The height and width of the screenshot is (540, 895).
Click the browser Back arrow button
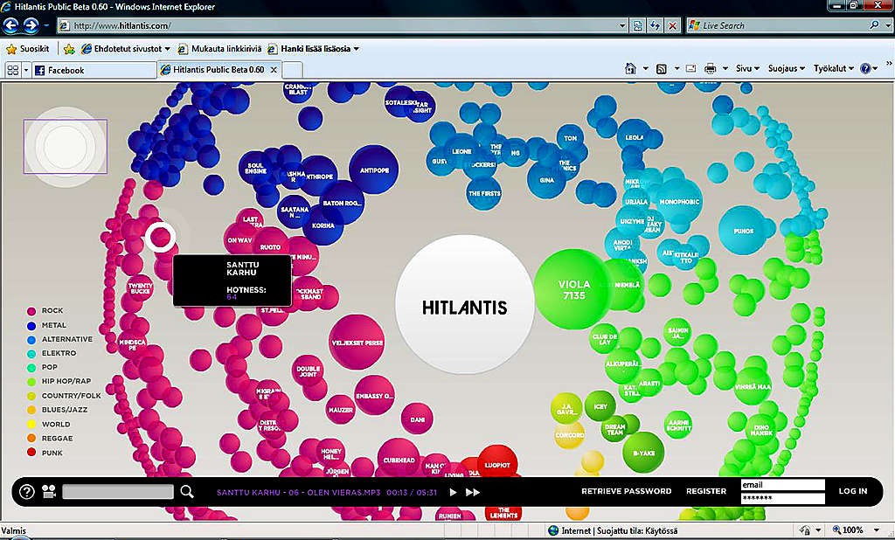tap(10, 25)
